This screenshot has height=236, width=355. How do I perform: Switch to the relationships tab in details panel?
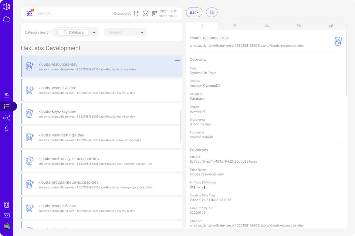[x=267, y=26]
